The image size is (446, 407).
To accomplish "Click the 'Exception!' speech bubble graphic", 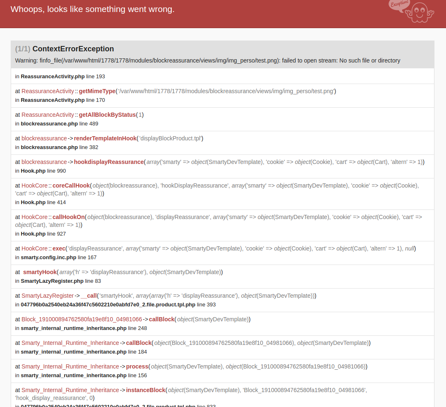I will tap(398, 6).
